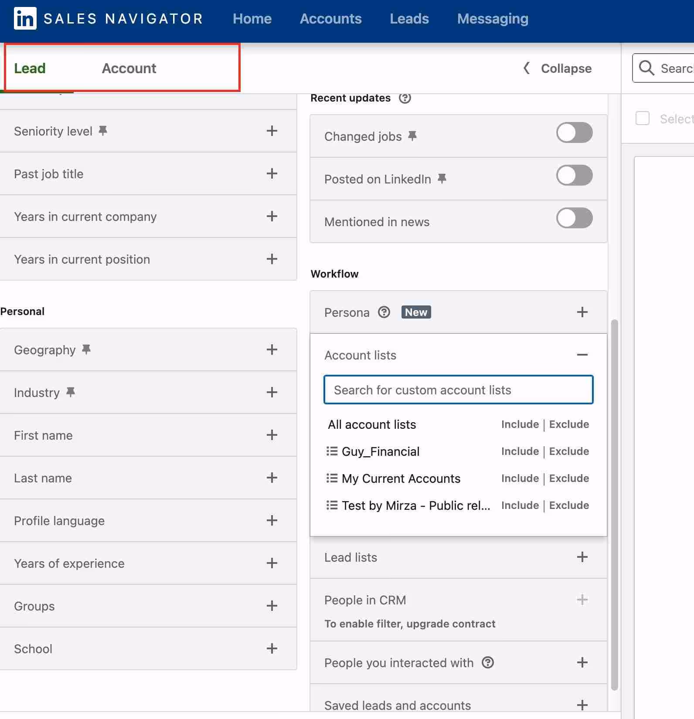
Task: Open the Leads navigation item
Action: point(409,19)
